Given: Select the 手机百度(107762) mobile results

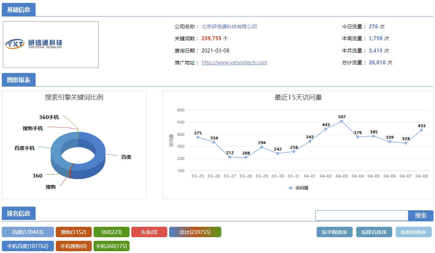Looking at the screenshot, I should pyautogui.click(x=28, y=246).
